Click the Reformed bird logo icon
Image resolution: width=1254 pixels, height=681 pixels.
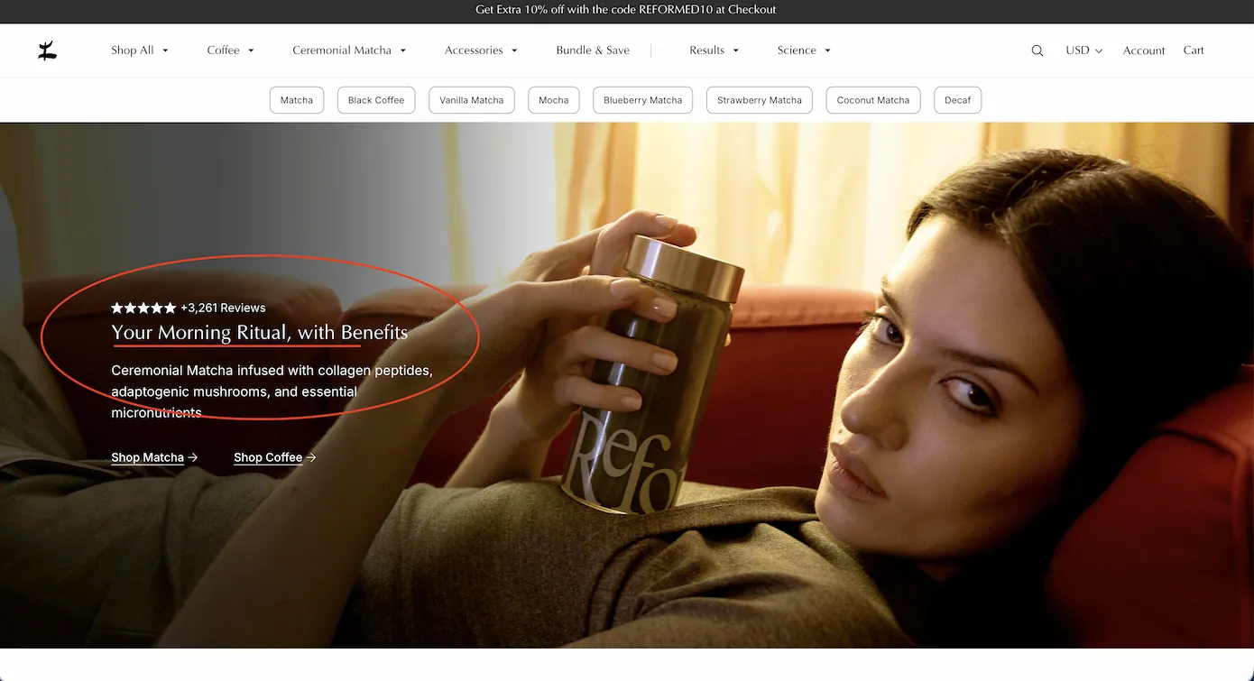pyautogui.click(x=47, y=51)
